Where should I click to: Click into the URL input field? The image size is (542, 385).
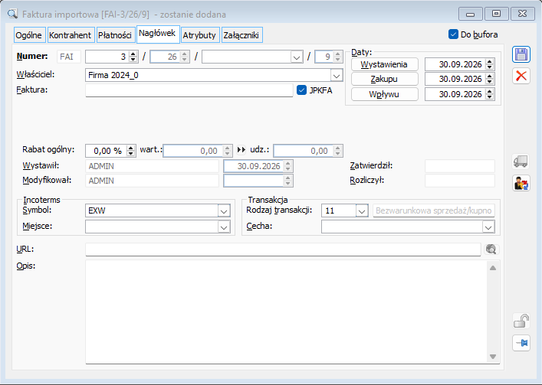point(283,249)
